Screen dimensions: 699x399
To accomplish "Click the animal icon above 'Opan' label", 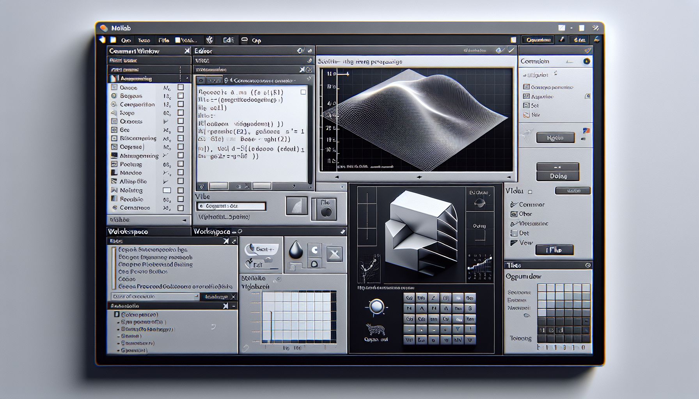I will [x=375, y=329].
